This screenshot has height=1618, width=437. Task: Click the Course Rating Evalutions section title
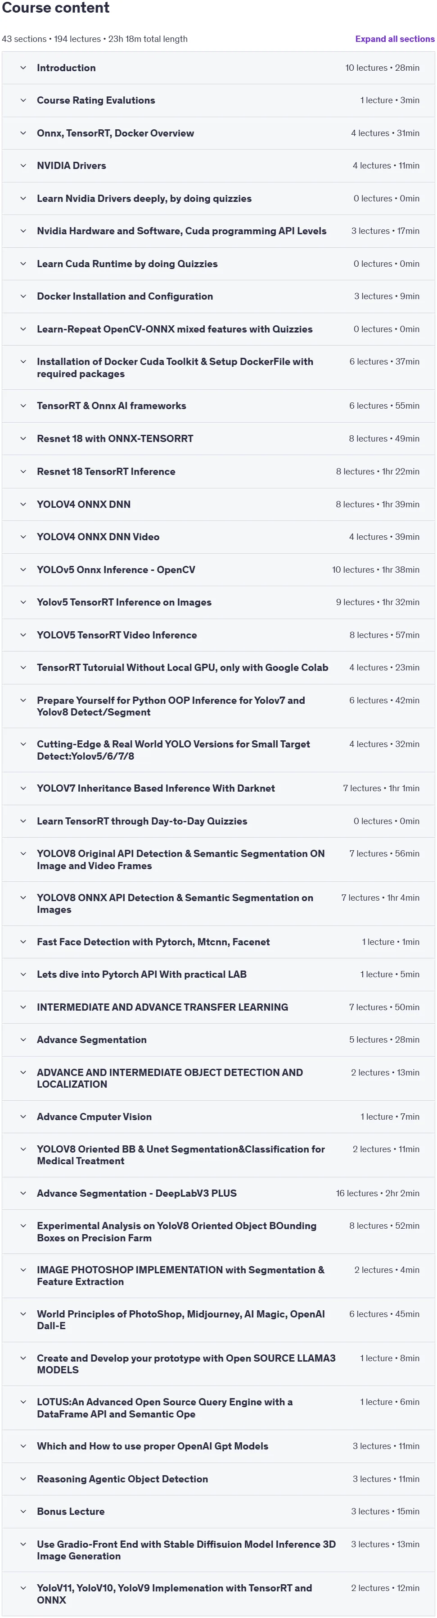[96, 100]
